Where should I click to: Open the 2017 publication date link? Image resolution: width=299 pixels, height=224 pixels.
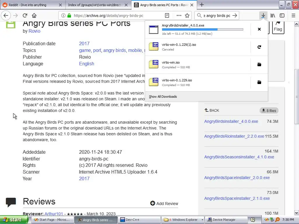(84, 44)
